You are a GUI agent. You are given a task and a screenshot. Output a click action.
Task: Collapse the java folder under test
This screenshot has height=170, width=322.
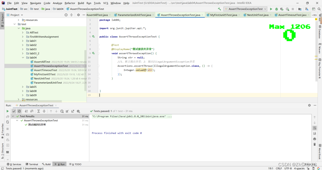(19, 28)
